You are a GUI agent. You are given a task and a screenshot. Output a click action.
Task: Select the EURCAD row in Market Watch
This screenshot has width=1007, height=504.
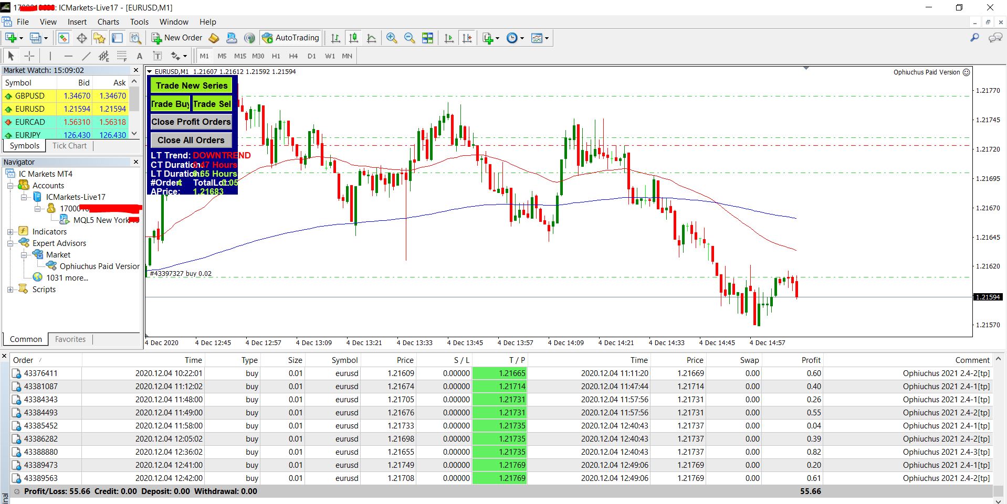click(30, 122)
